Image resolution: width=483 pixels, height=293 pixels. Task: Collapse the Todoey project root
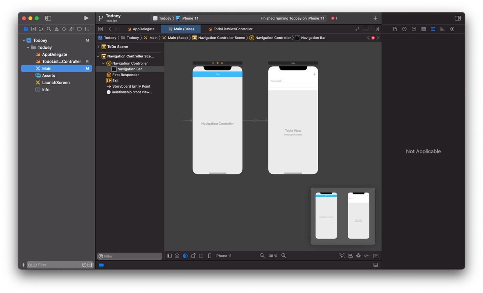[23, 40]
